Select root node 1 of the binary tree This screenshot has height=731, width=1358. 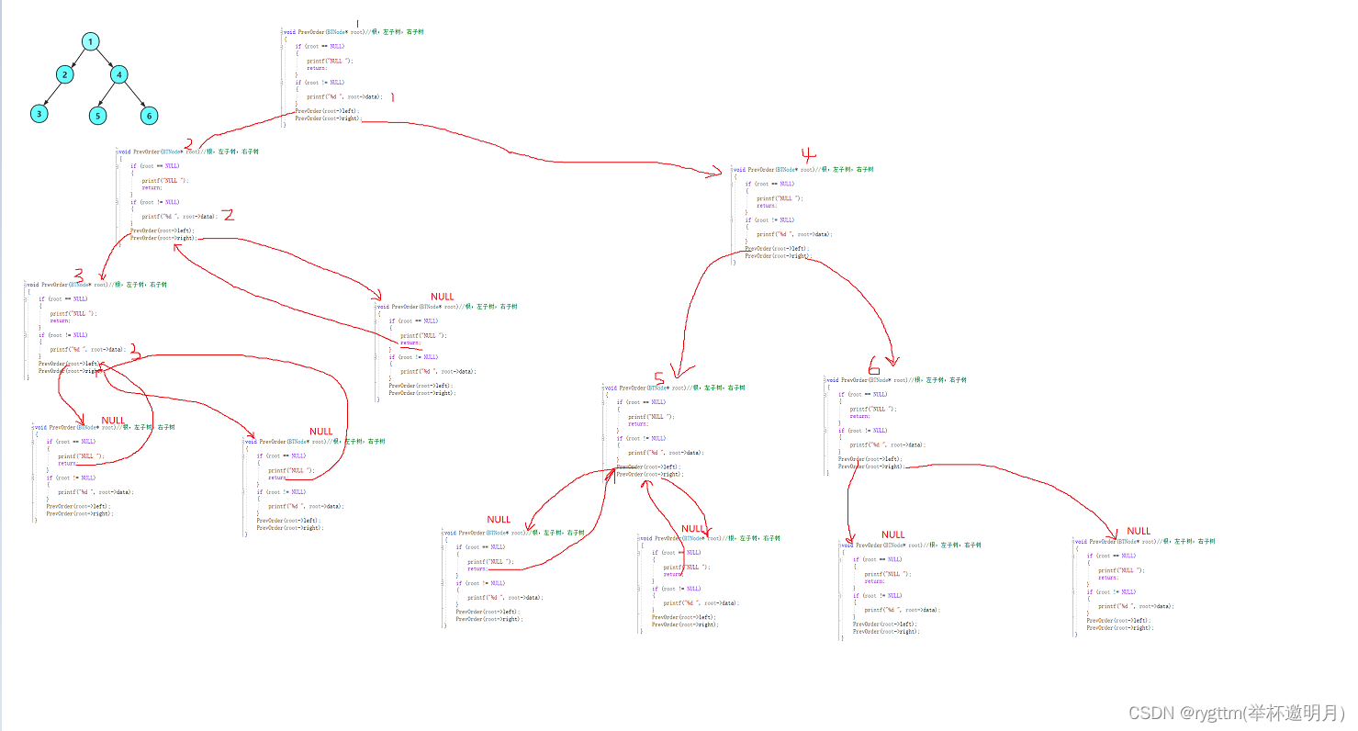[90, 41]
